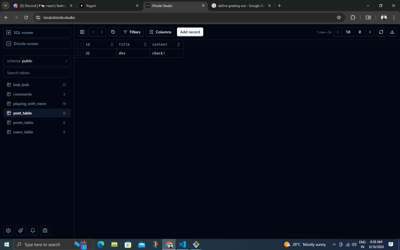Open the Filters panel
This screenshot has height=250, width=400.
click(132, 32)
